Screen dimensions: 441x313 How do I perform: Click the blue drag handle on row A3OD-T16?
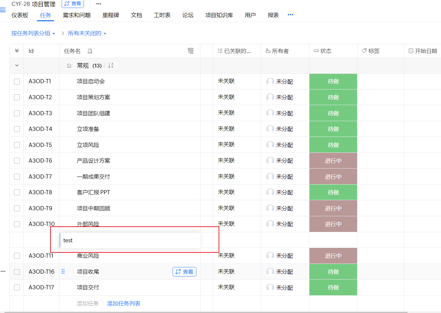63,272
